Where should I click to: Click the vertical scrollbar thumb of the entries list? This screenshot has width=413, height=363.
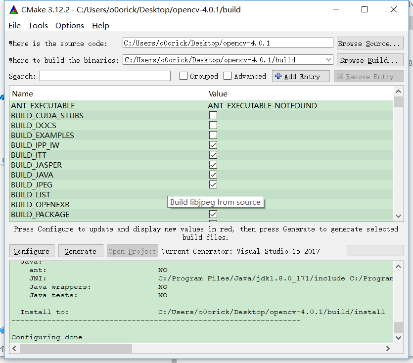pos(398,102)
